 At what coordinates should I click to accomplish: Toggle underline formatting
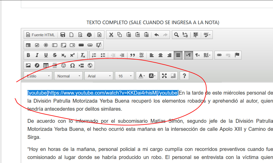point(46,55)
